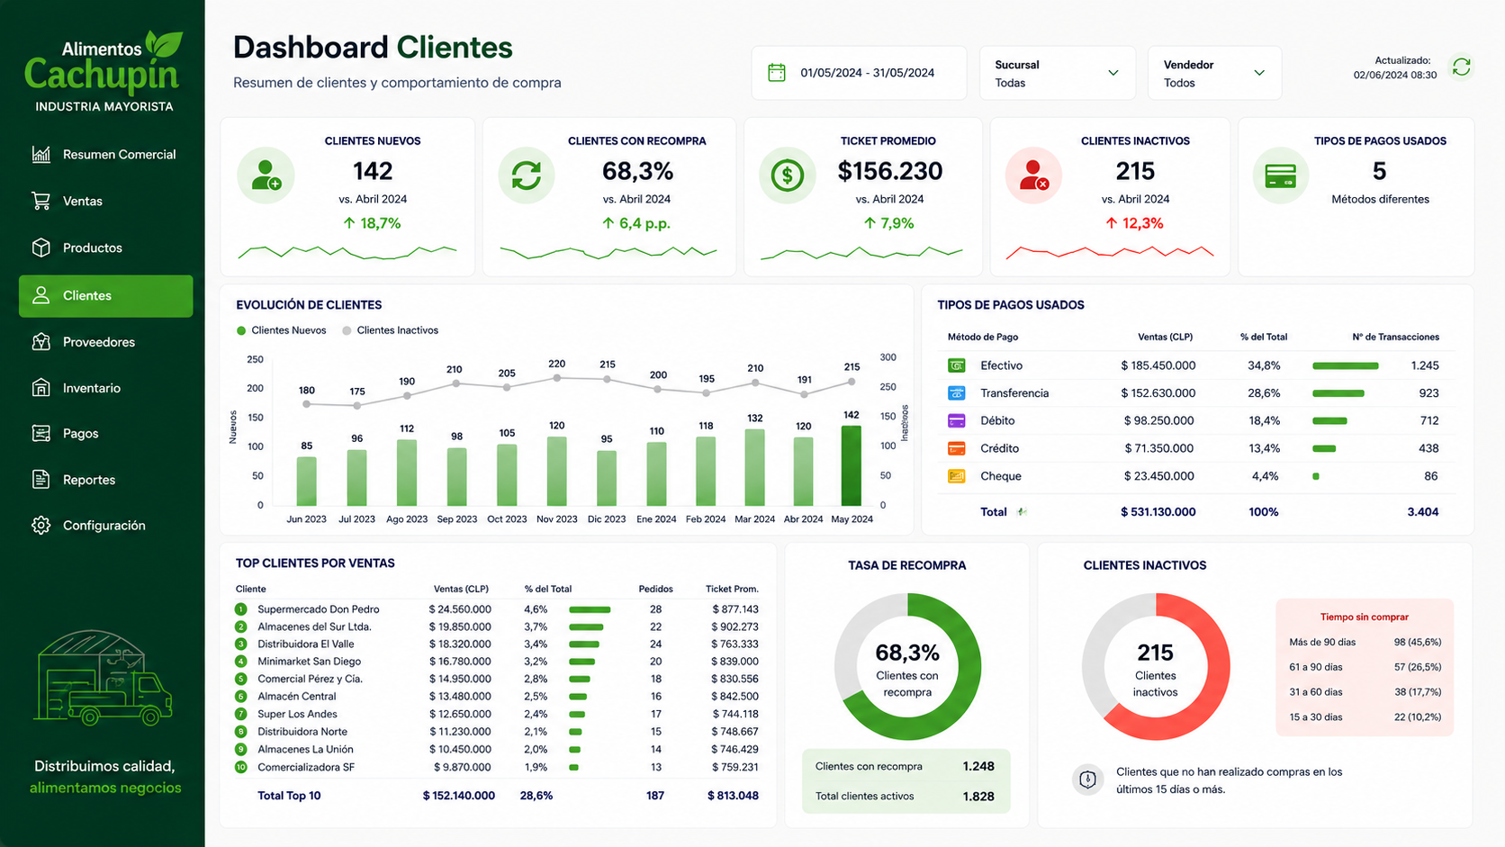The image size is (1505, 847).
Task: Click the Crédito payment method icon
Action: pos(957,448)
